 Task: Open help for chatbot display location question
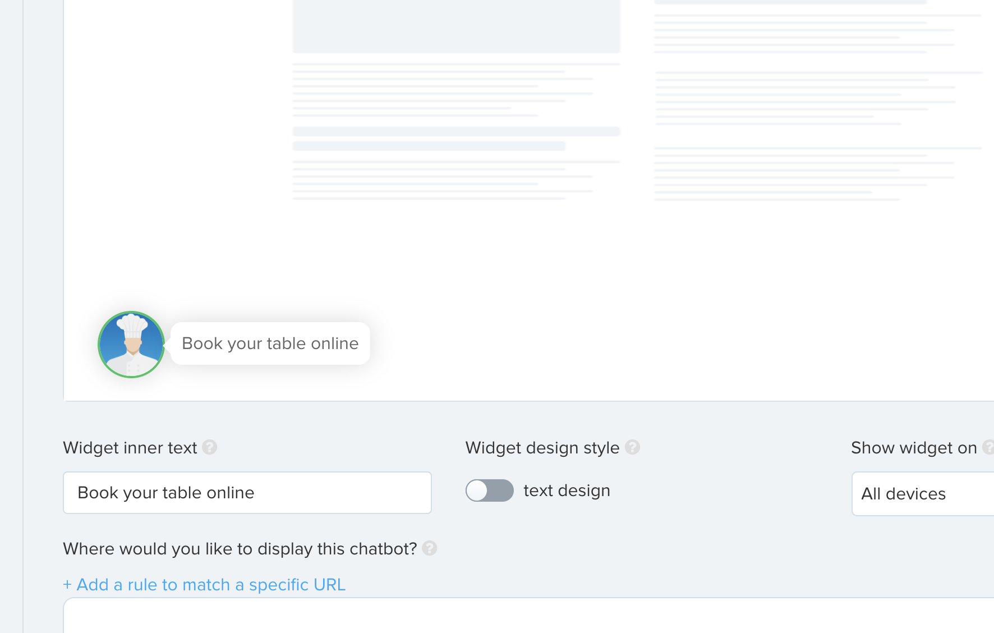430,548
